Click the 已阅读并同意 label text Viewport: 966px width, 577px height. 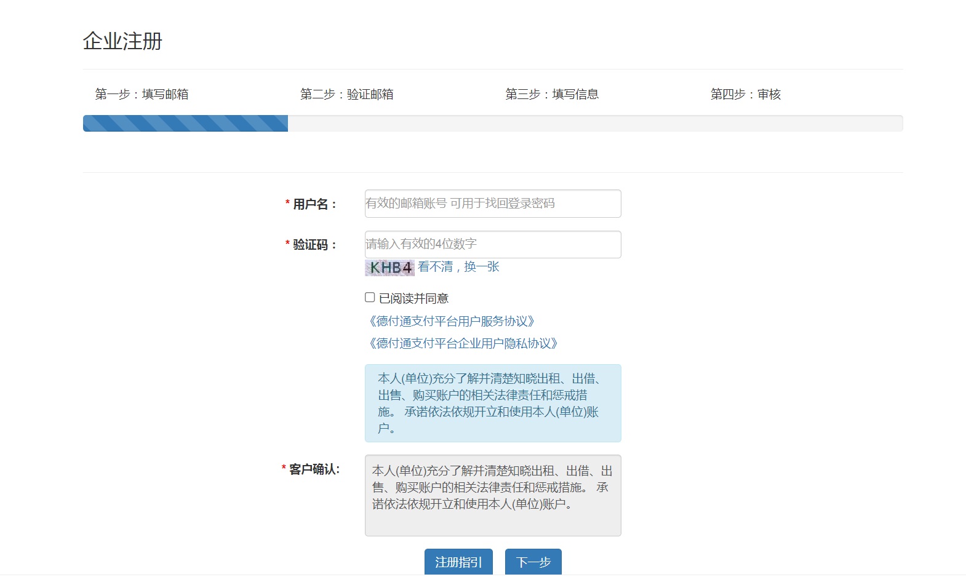(x=413, y=298)
